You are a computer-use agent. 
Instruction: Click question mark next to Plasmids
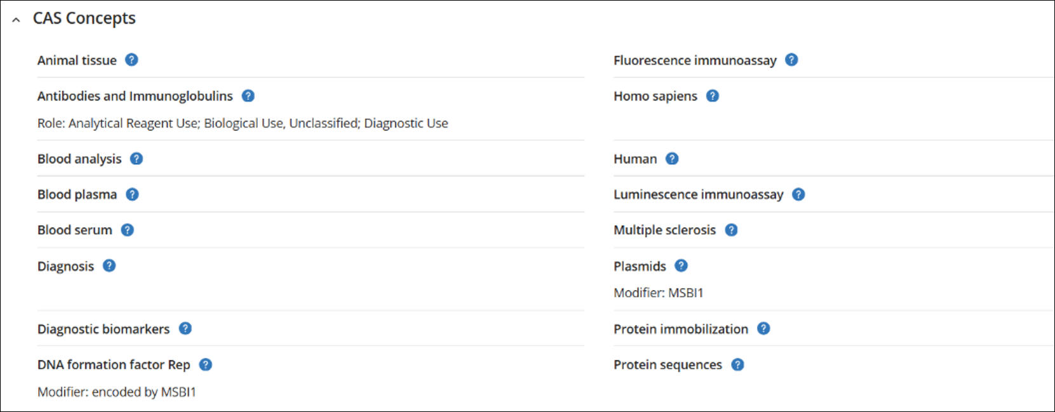681,265
